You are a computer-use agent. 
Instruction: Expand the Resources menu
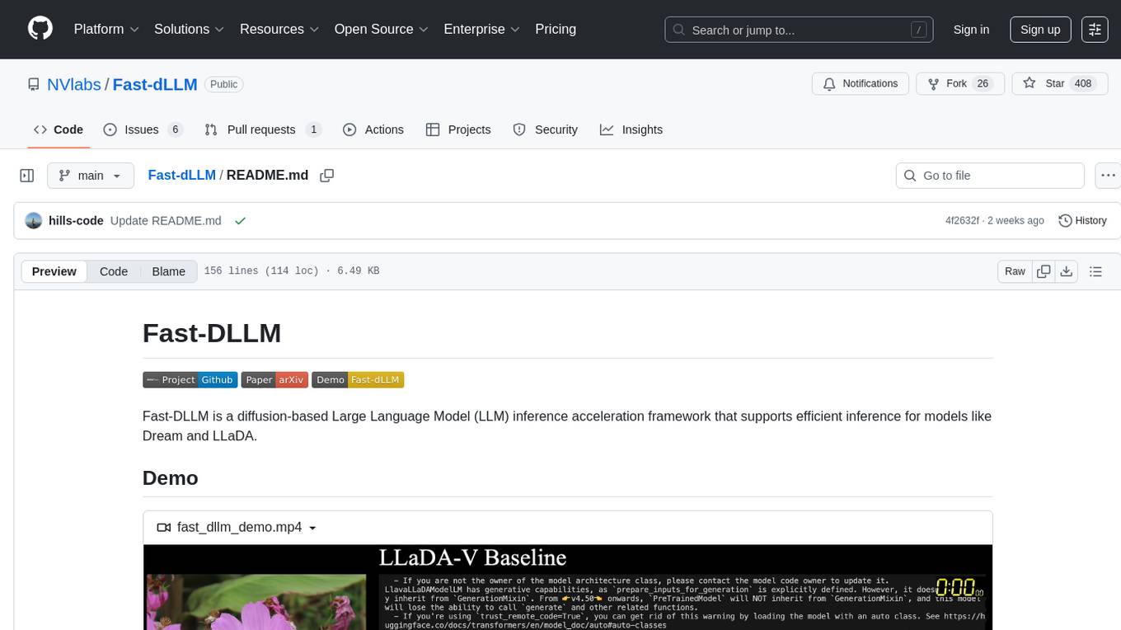279,29
